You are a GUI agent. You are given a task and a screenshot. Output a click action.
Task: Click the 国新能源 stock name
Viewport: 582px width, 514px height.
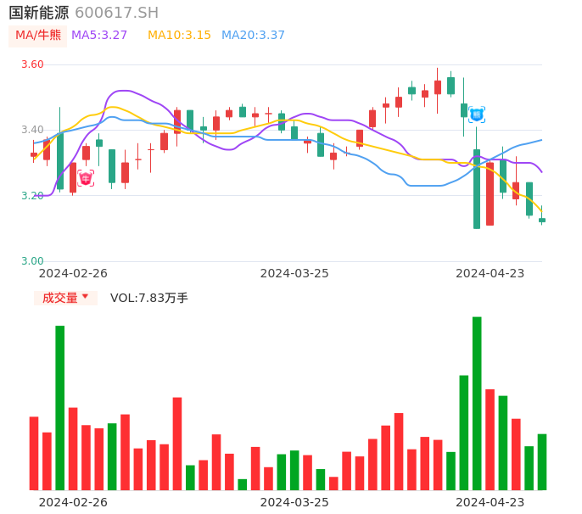[x=39, y=13]
